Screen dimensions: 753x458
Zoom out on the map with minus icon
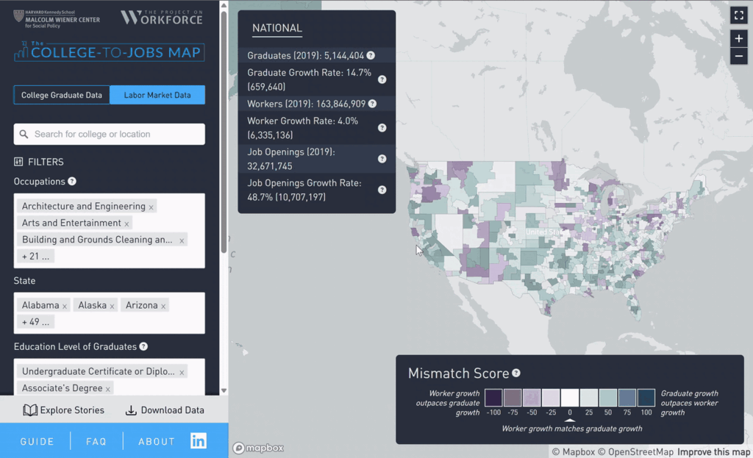click(x=738, y=56)
